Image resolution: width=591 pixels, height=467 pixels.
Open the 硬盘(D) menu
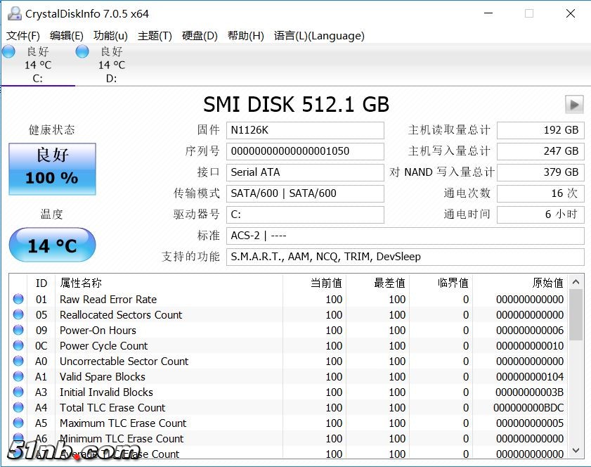coord(200,36)
